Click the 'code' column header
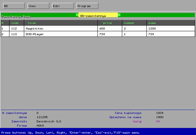 (17, 23)
